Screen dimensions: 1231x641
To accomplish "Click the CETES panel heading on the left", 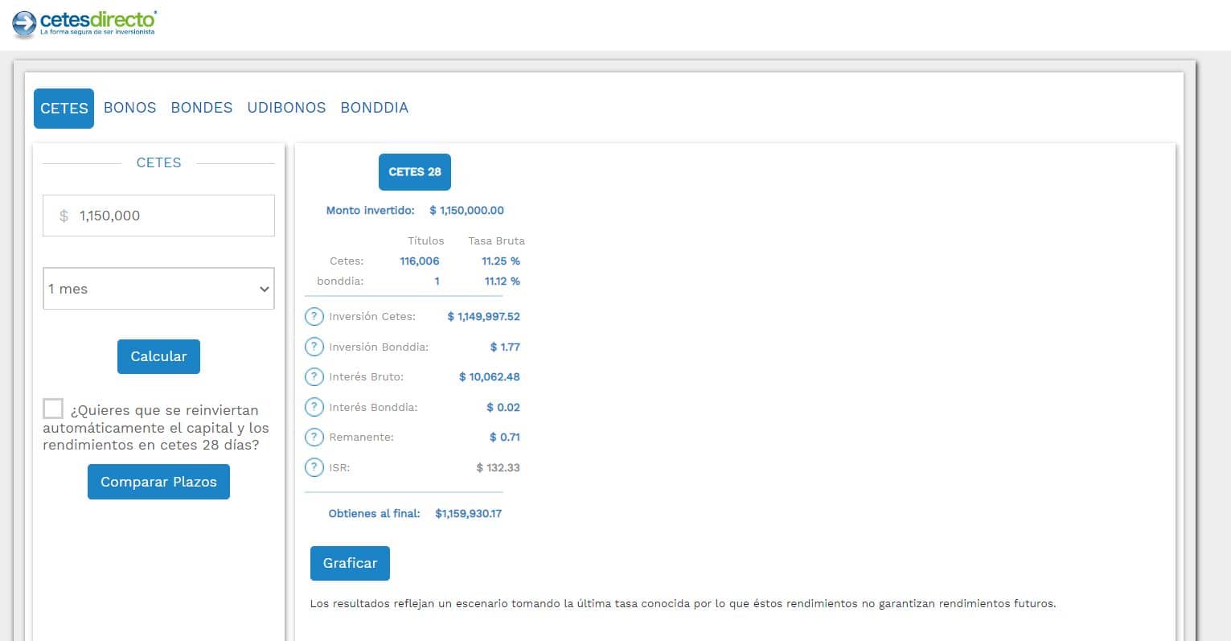I will tap(158, 162).
